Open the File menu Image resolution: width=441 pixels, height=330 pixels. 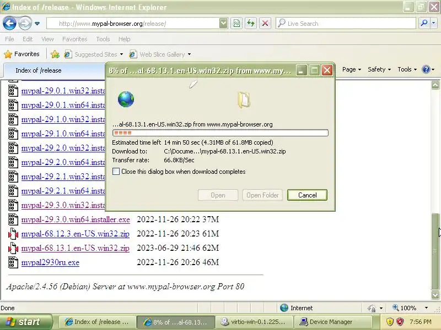9,39
